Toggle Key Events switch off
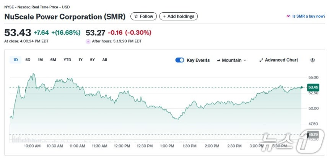329x158 pixels. pyautogui.click(x=179, y=60)
